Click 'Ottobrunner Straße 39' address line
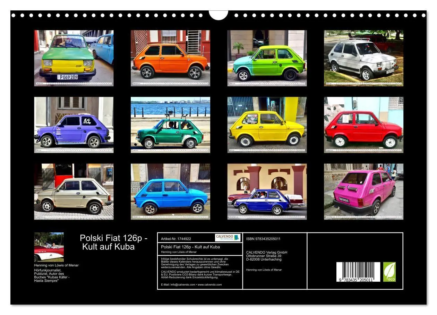 pos(264,256)
